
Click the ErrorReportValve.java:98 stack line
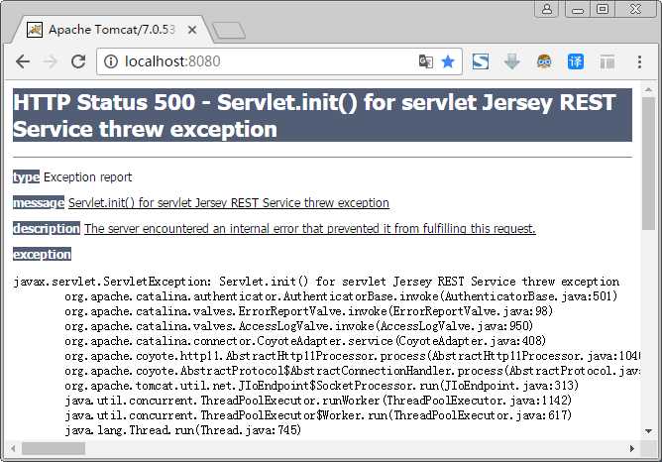308,311
